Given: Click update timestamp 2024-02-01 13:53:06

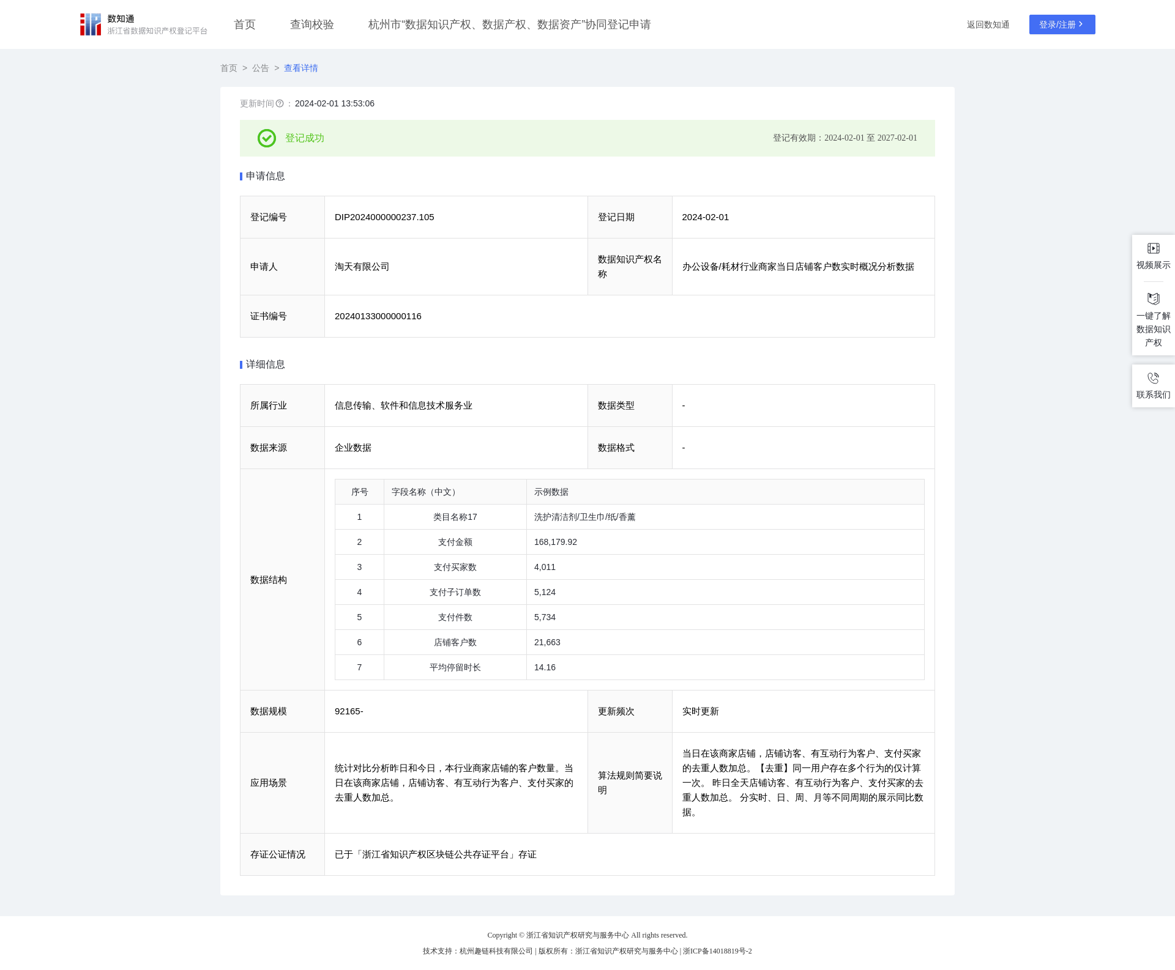Looking at the screenshot, I should pos(335,103).
